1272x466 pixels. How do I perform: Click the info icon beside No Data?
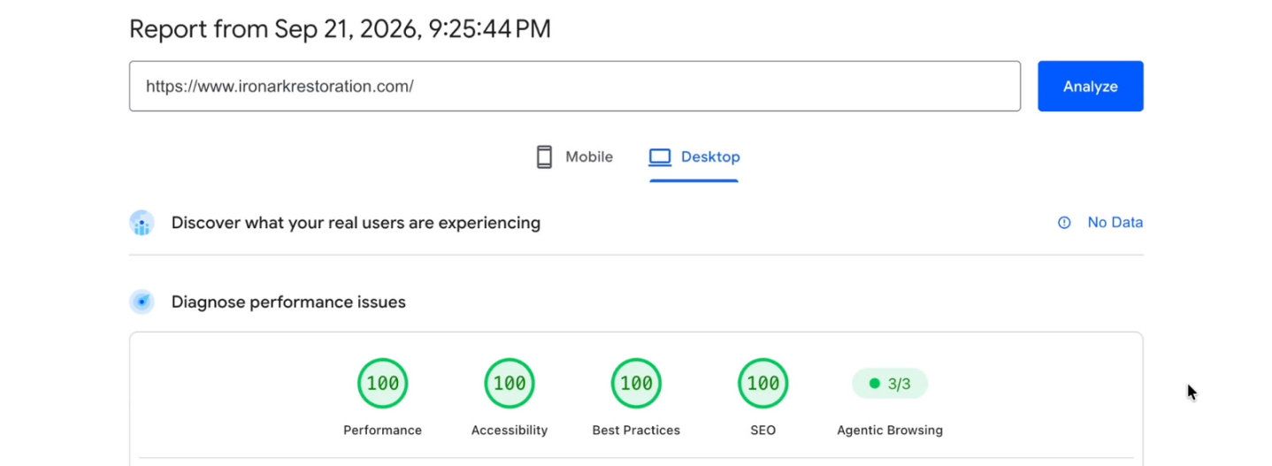[x=1064, y=223]
